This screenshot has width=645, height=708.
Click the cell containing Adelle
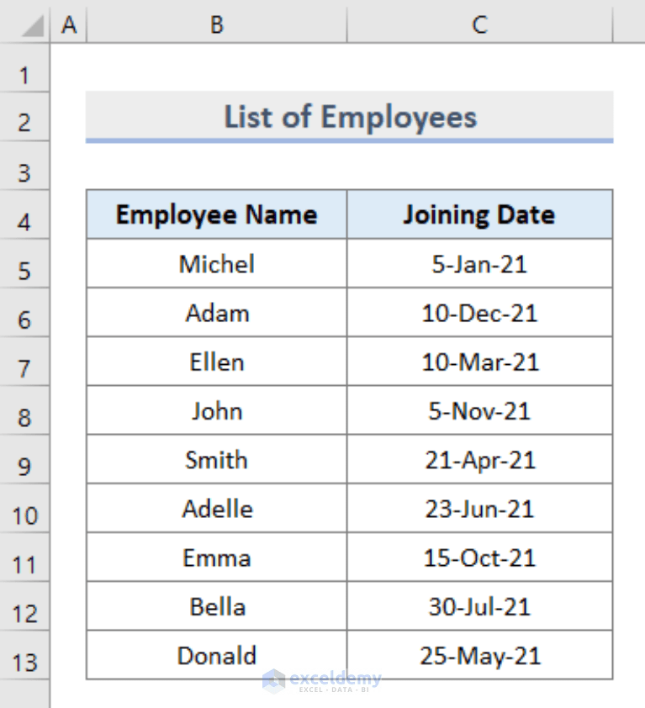[x=216, y=509]
